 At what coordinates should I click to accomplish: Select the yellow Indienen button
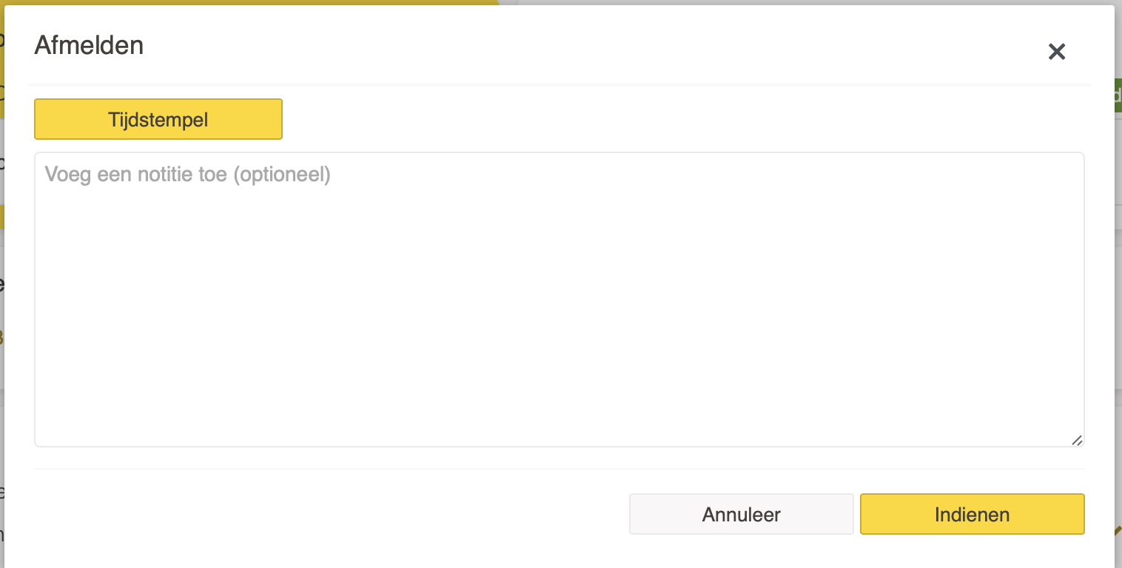pos(972,514)
